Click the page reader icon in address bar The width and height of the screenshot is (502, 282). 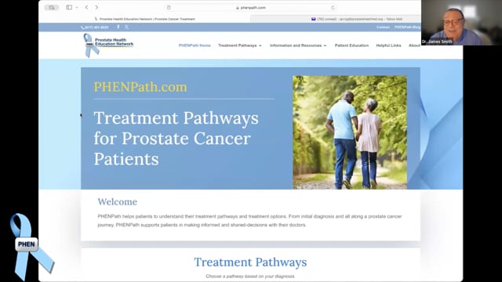click(169, 8)
